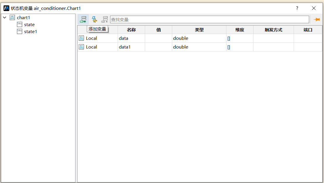
Task: Click the name cell 'data'
Action: (131, 38)
